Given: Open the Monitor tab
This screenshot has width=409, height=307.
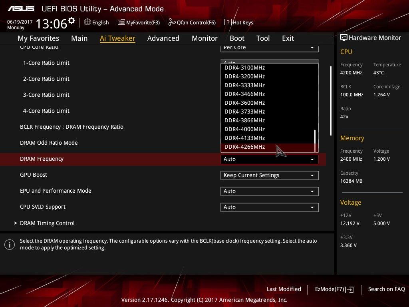Looking at the screenshot, I should 205,38.
